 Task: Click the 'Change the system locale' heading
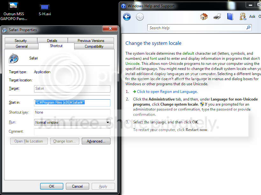click(x=153, y=43)
